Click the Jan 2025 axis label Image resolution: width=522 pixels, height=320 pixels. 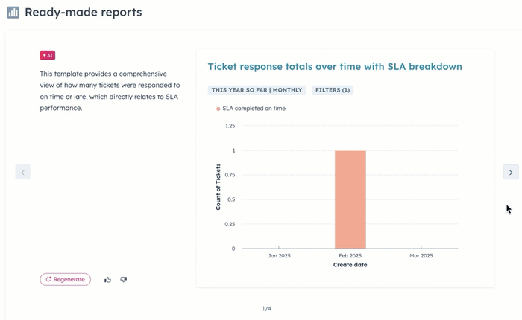279,255
